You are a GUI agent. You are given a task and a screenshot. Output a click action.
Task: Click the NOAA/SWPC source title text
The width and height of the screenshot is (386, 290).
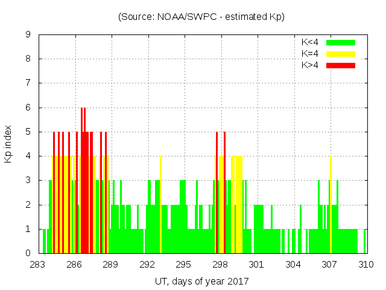(x=201, y=17)
